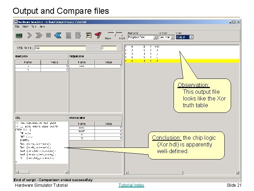Click the HDL pane right scroll arrow
This screenshot has height=191, width=254.
pyautogui.click(x=66, y=172)
